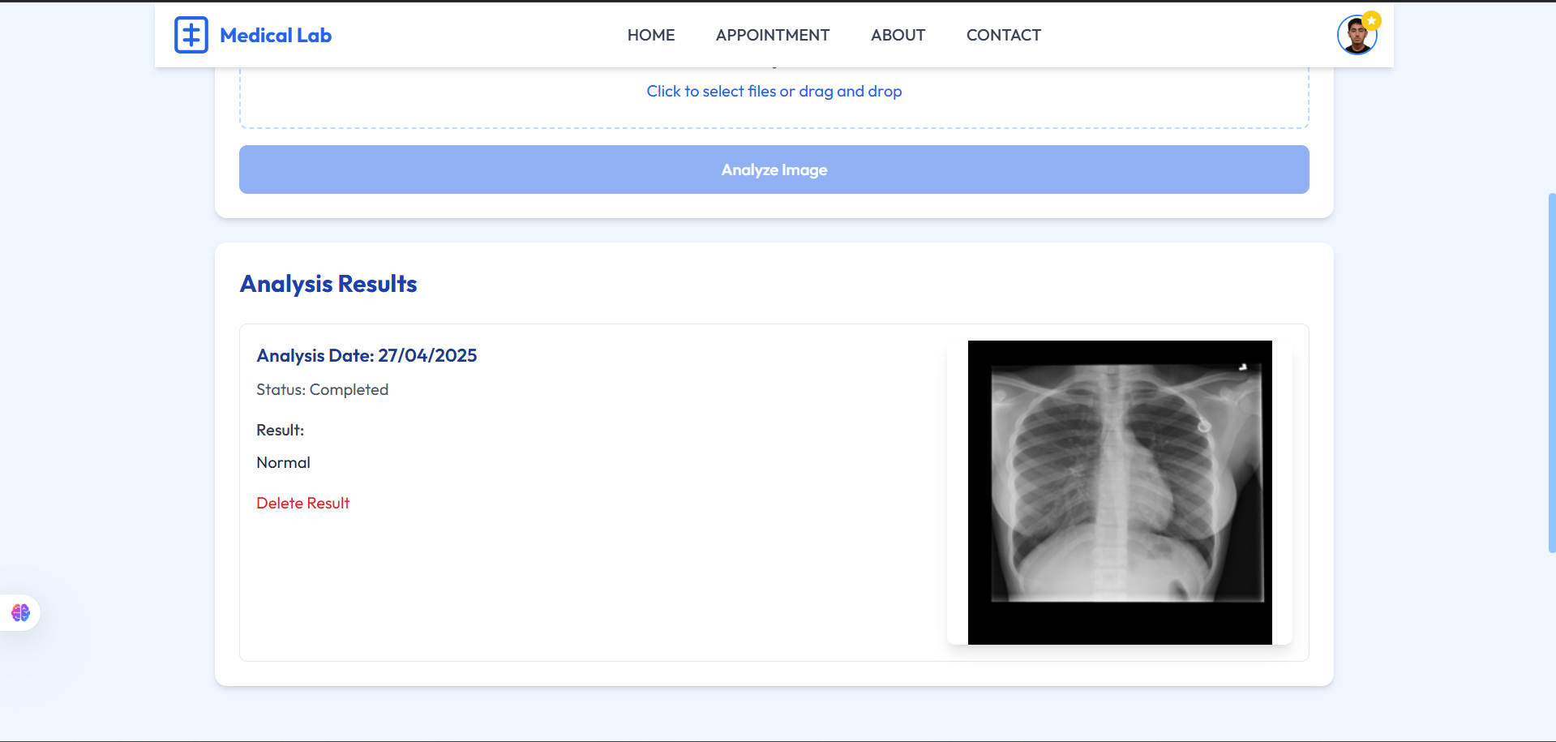
Task: Click the 'Analysis Date: 27/04/2025' text
Action: click(x=366, y=355)
